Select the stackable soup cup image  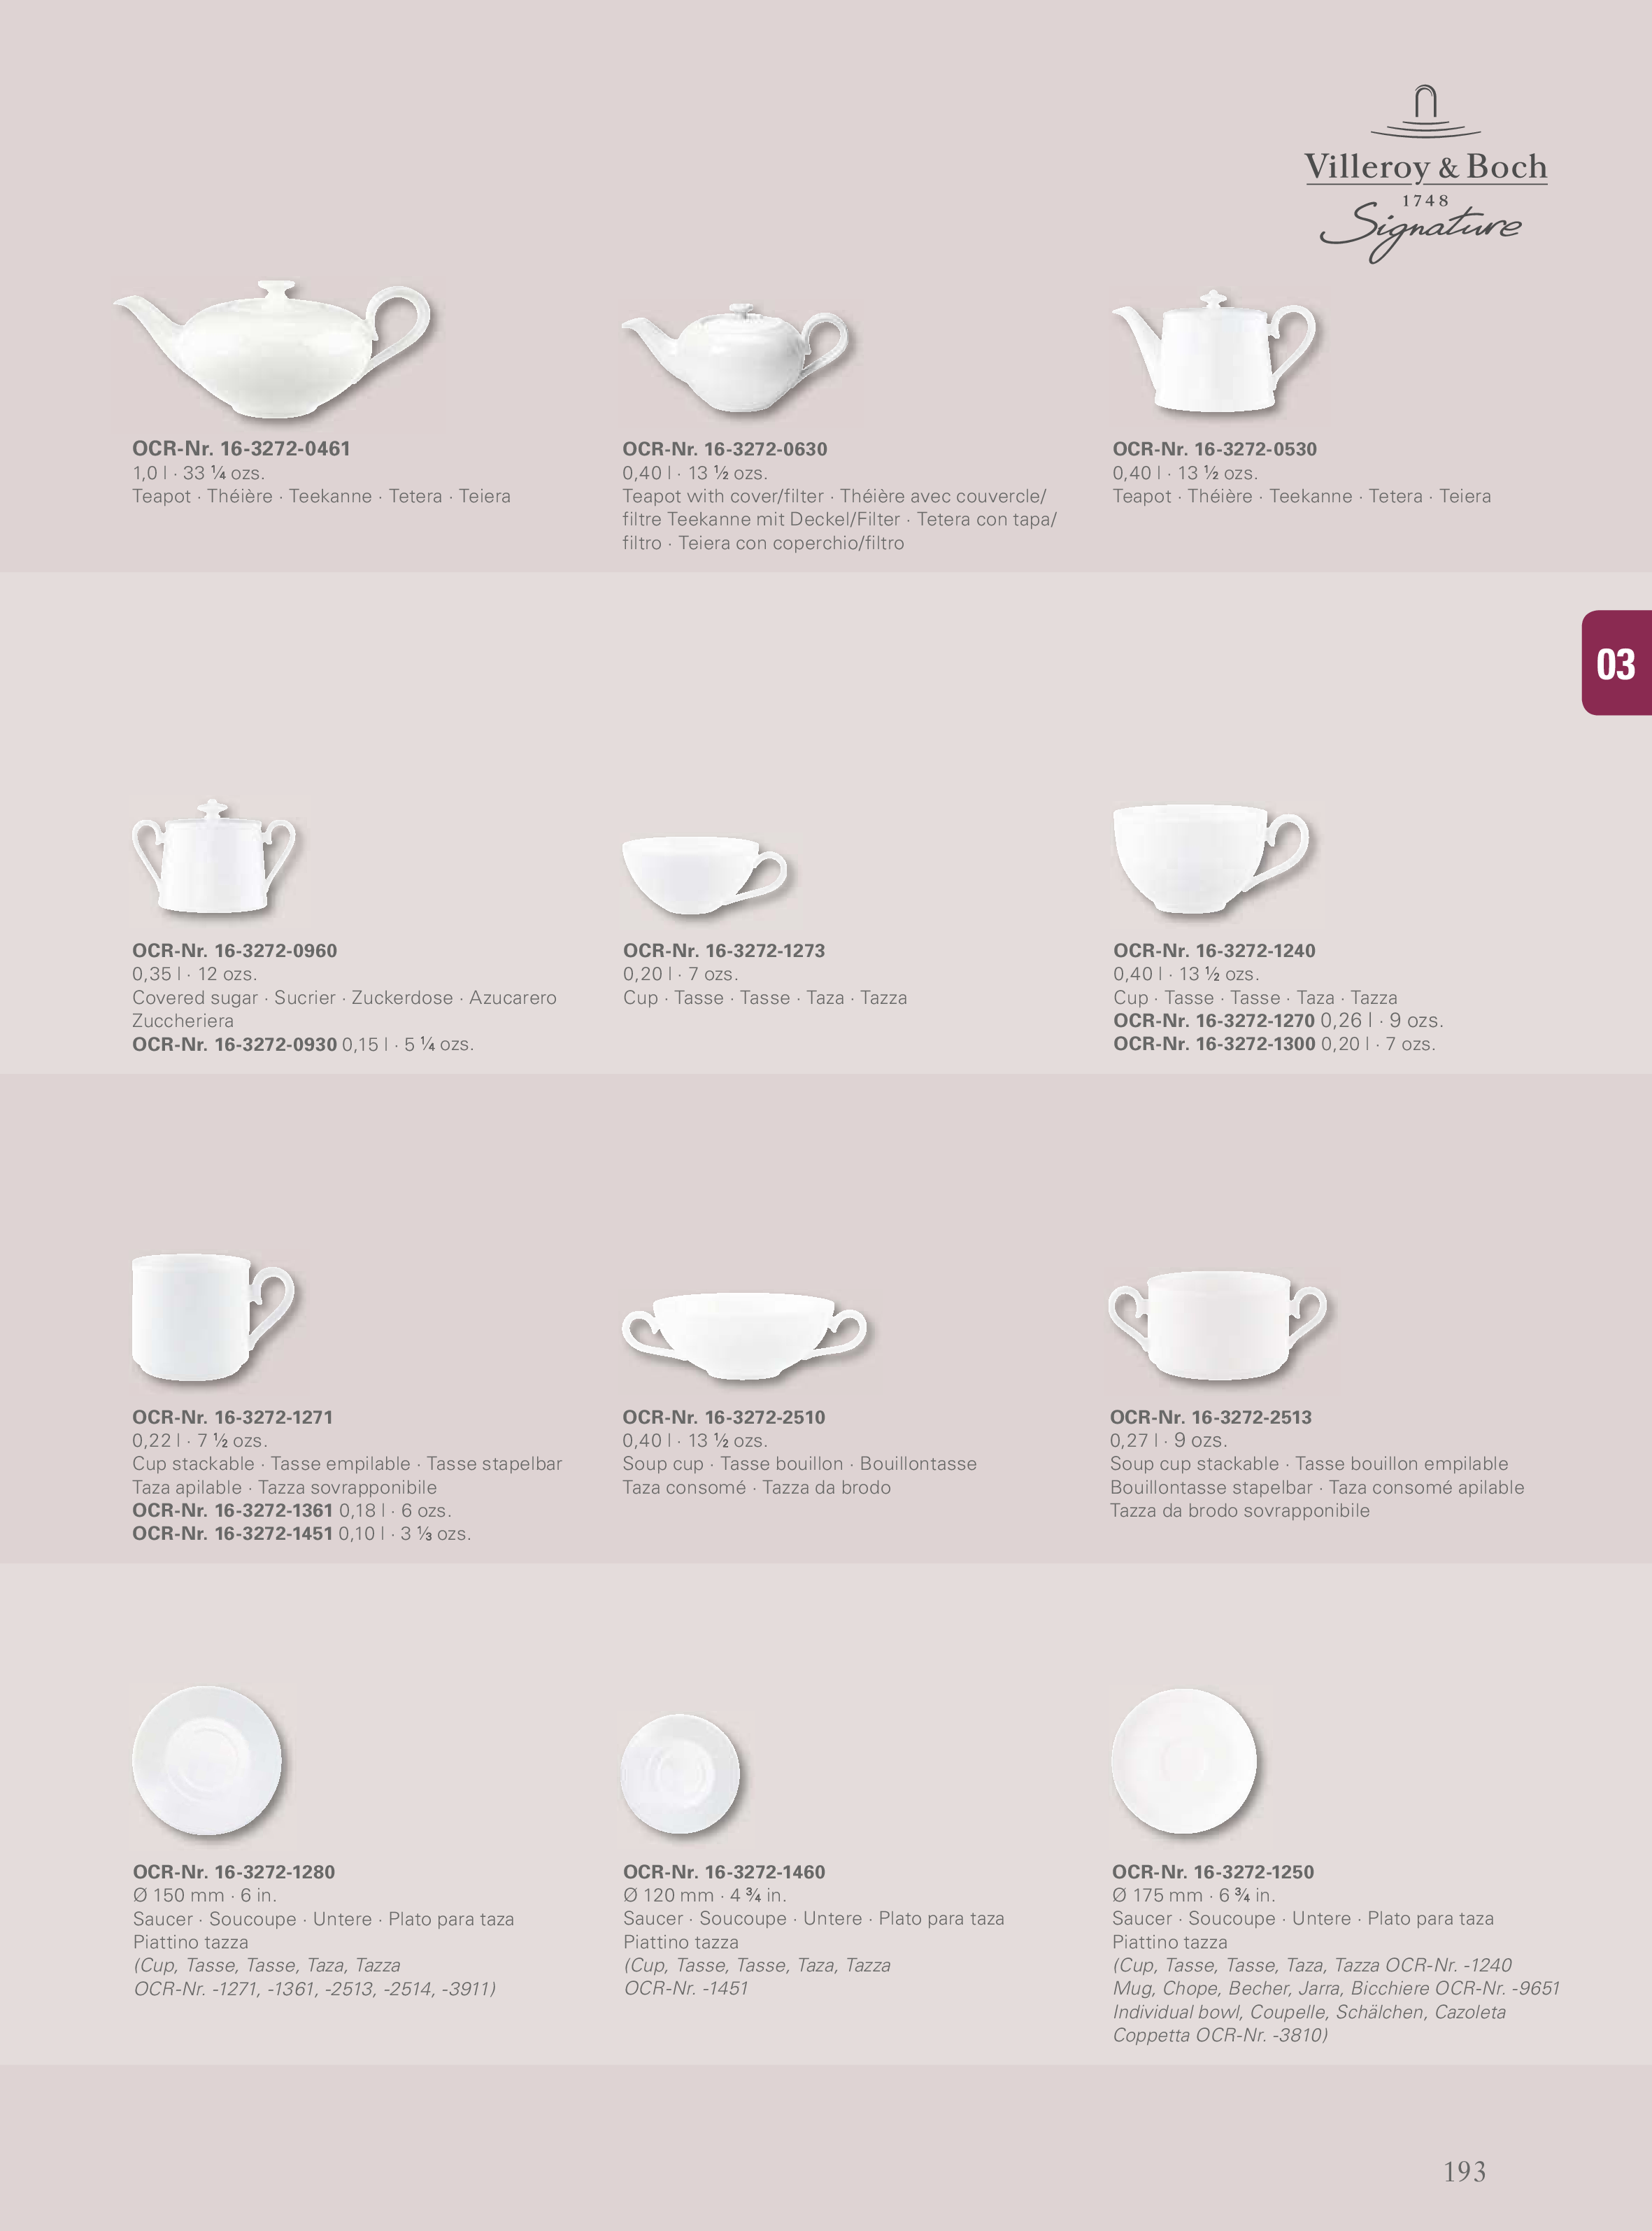tap(1218, 1326)
